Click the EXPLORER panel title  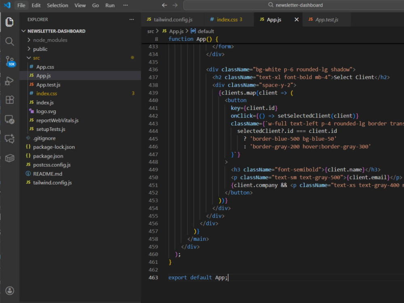(x=38, y=19)
